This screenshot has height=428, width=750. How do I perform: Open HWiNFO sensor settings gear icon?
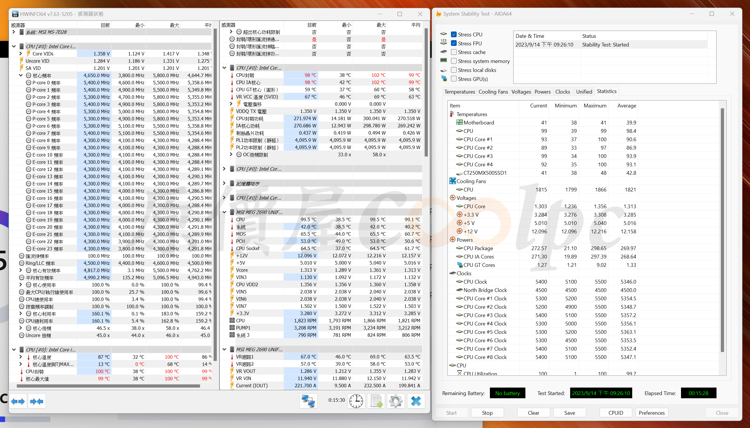(x=396, y=401)
